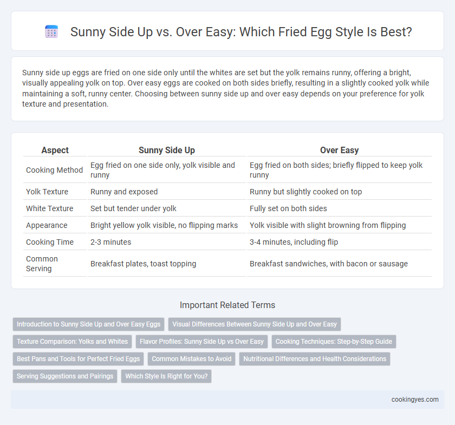Open Introduction to Sunny Side Up and Over Easy Eggs
455x425 pixels.
click(x=88, y=324)
